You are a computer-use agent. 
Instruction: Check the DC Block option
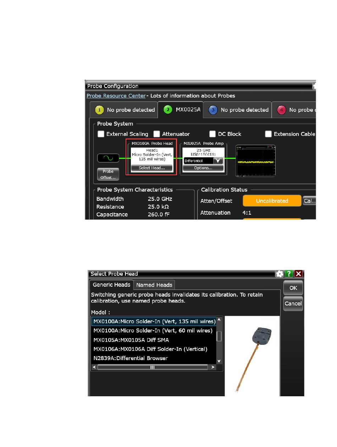(x=212, y=134)
